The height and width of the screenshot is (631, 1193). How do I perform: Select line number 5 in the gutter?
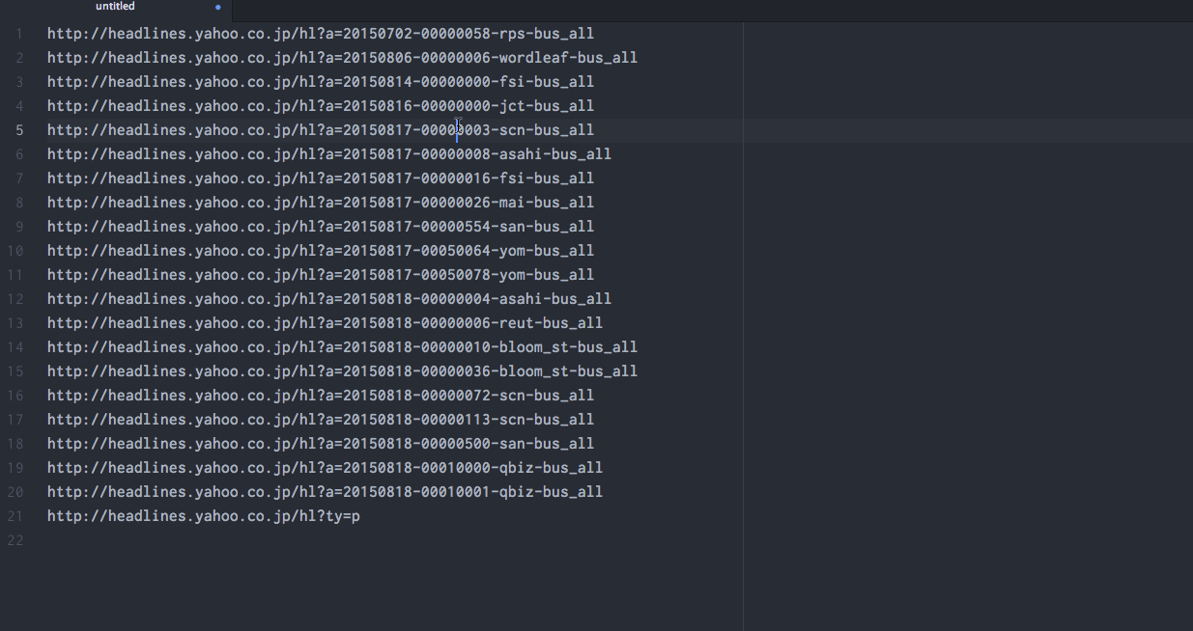(x=19, y=130)
